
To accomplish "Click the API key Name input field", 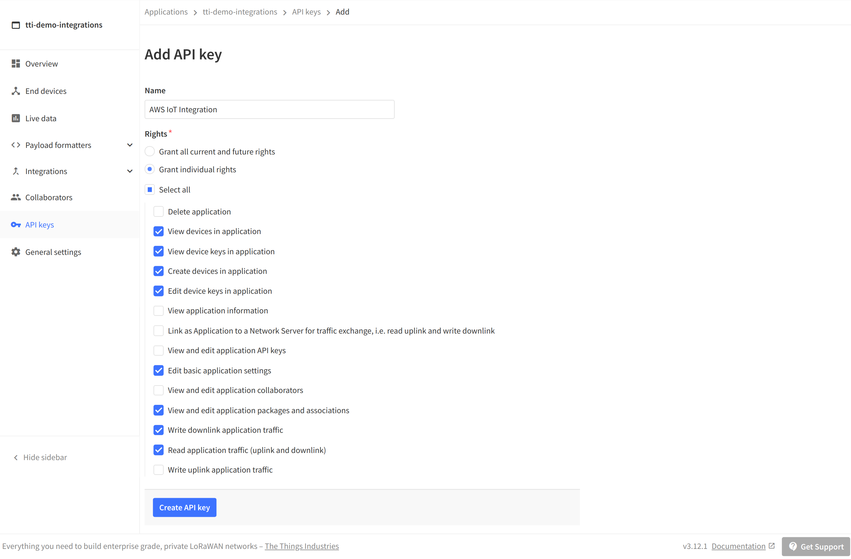I will click(x=269, y=109).
